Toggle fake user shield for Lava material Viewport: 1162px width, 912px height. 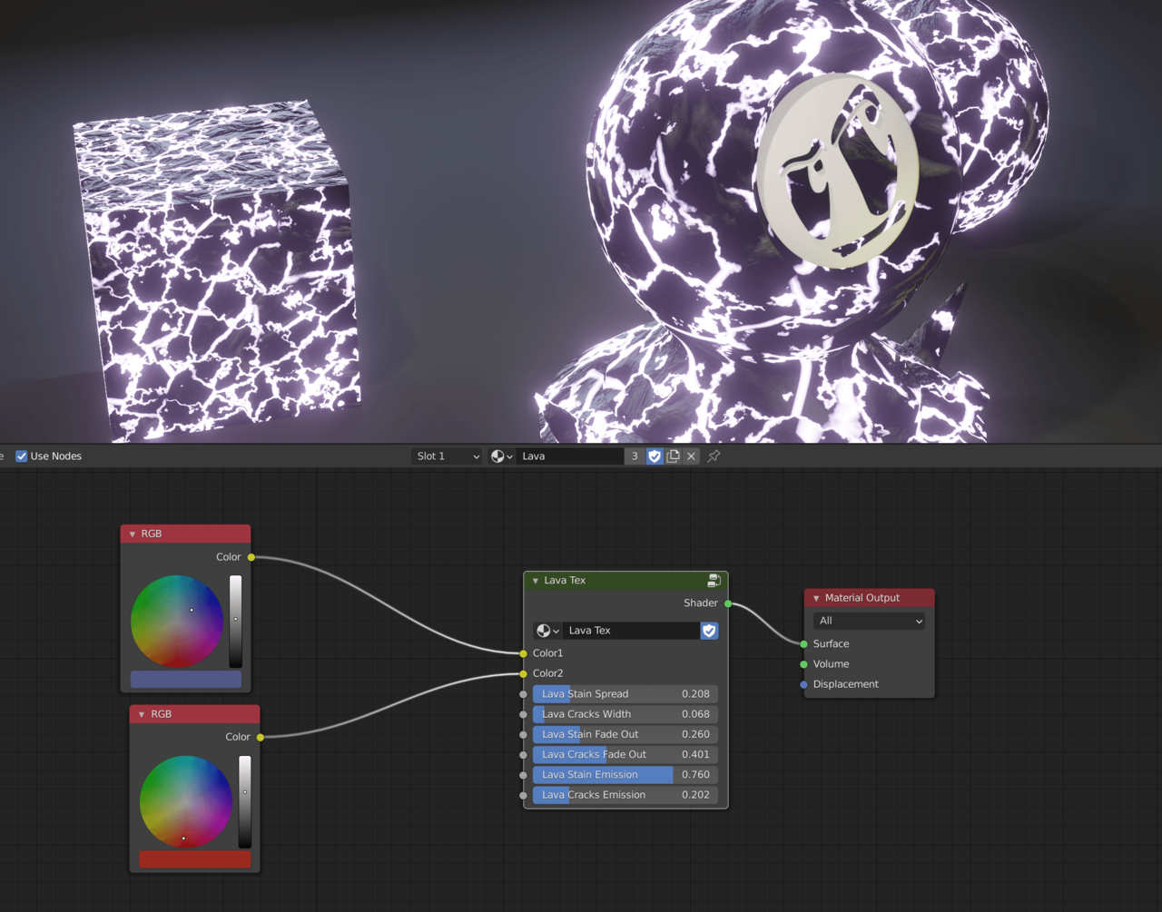click(x=655, y=456)
